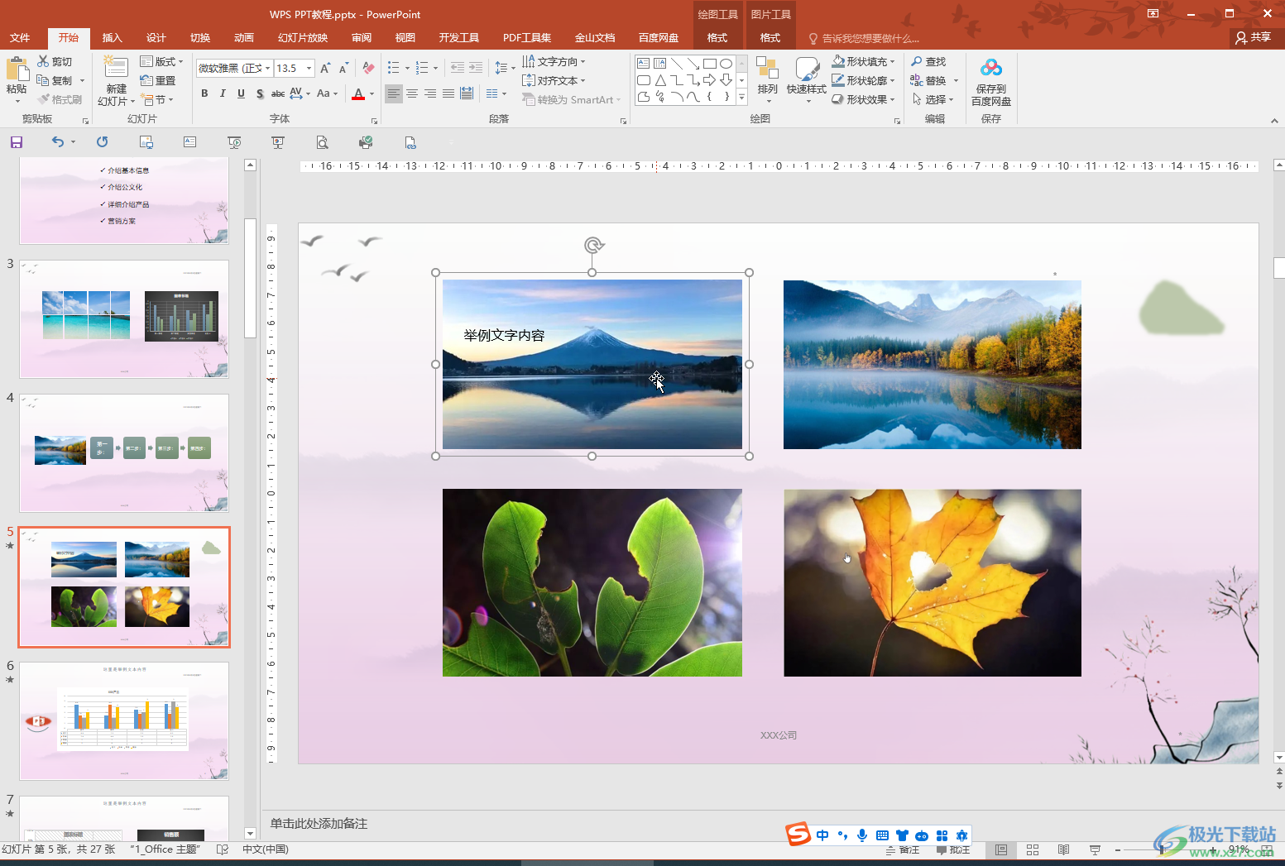Image resolution: width=1285 pixels, height=866 pixels.
Task: Switch to the Insert (插入) tab
Action: (x=112, y=38)
